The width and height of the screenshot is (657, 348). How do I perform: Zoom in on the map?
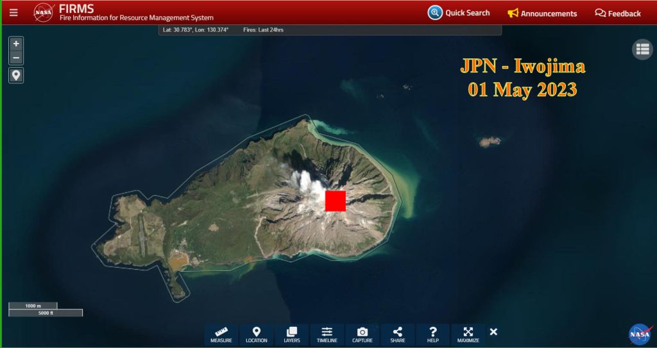[16, 44]
